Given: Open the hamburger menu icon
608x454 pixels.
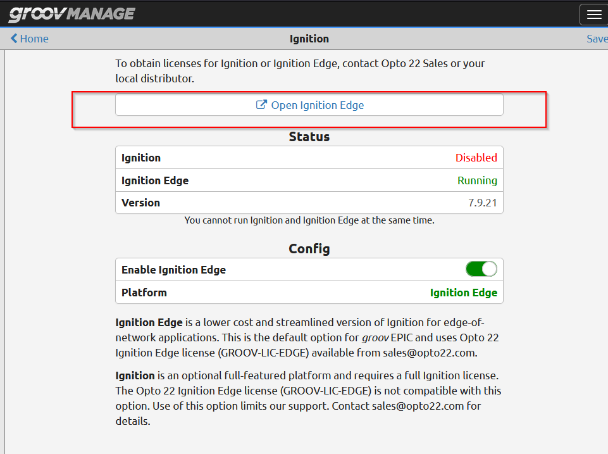Looking at the screenshot, I should click(x=593, y=15).
